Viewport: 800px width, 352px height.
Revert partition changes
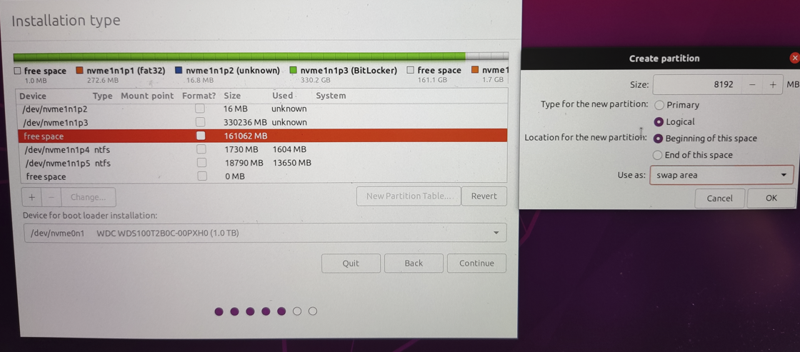click(484, 196)
